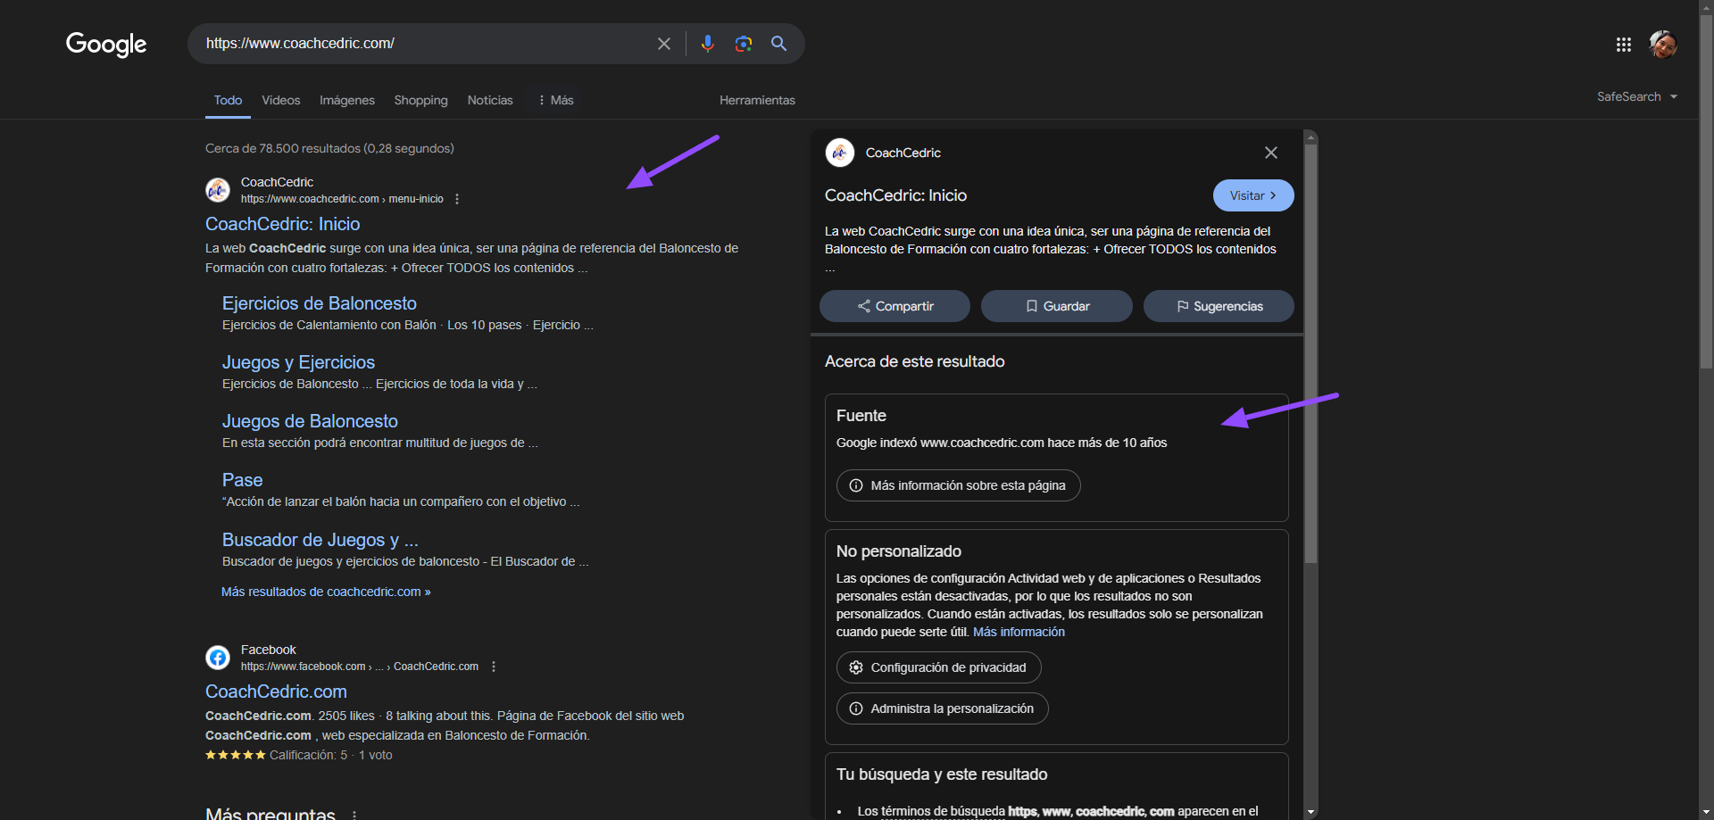Viewport: 1714px width, 820px height.
Task: Open the Google apps grid
Action: click(1624, 45)
